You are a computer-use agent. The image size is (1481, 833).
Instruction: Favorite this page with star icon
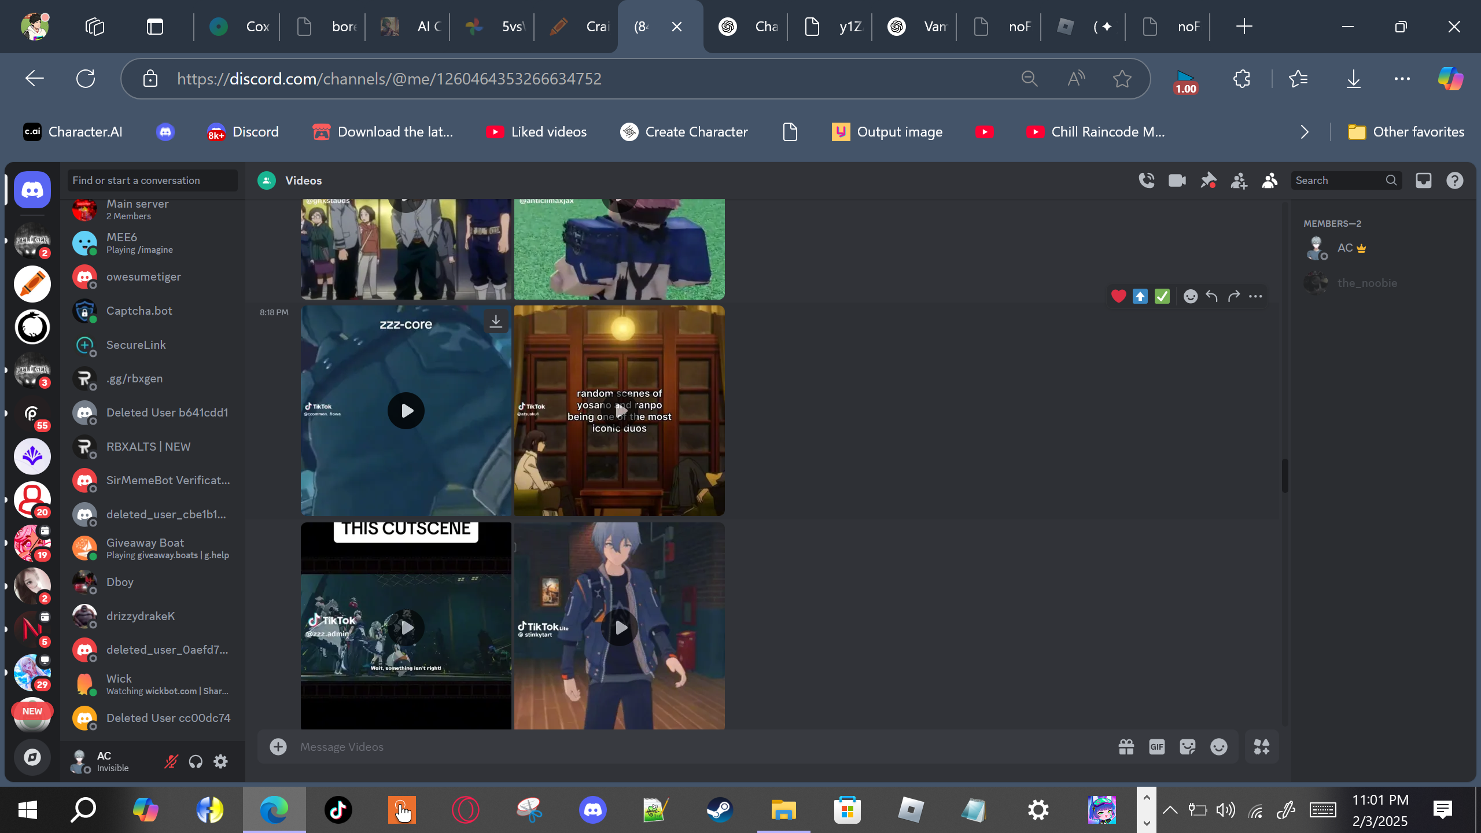point(1122,79)
